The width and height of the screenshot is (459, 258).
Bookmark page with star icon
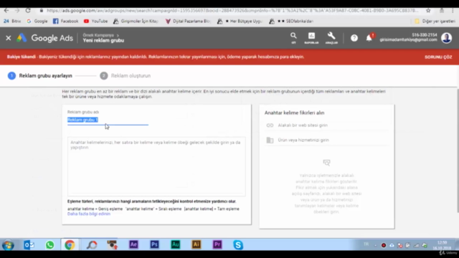(428, 11)
